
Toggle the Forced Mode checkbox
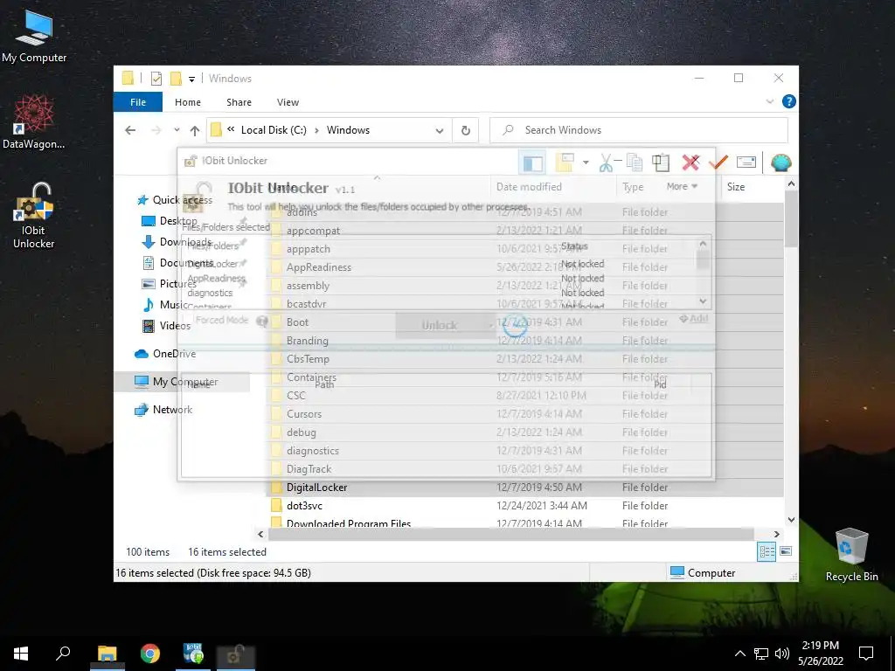(x=187, y=320)
